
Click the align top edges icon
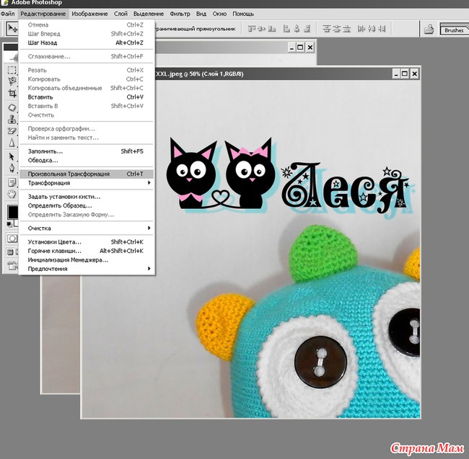[x=252, y=30]
